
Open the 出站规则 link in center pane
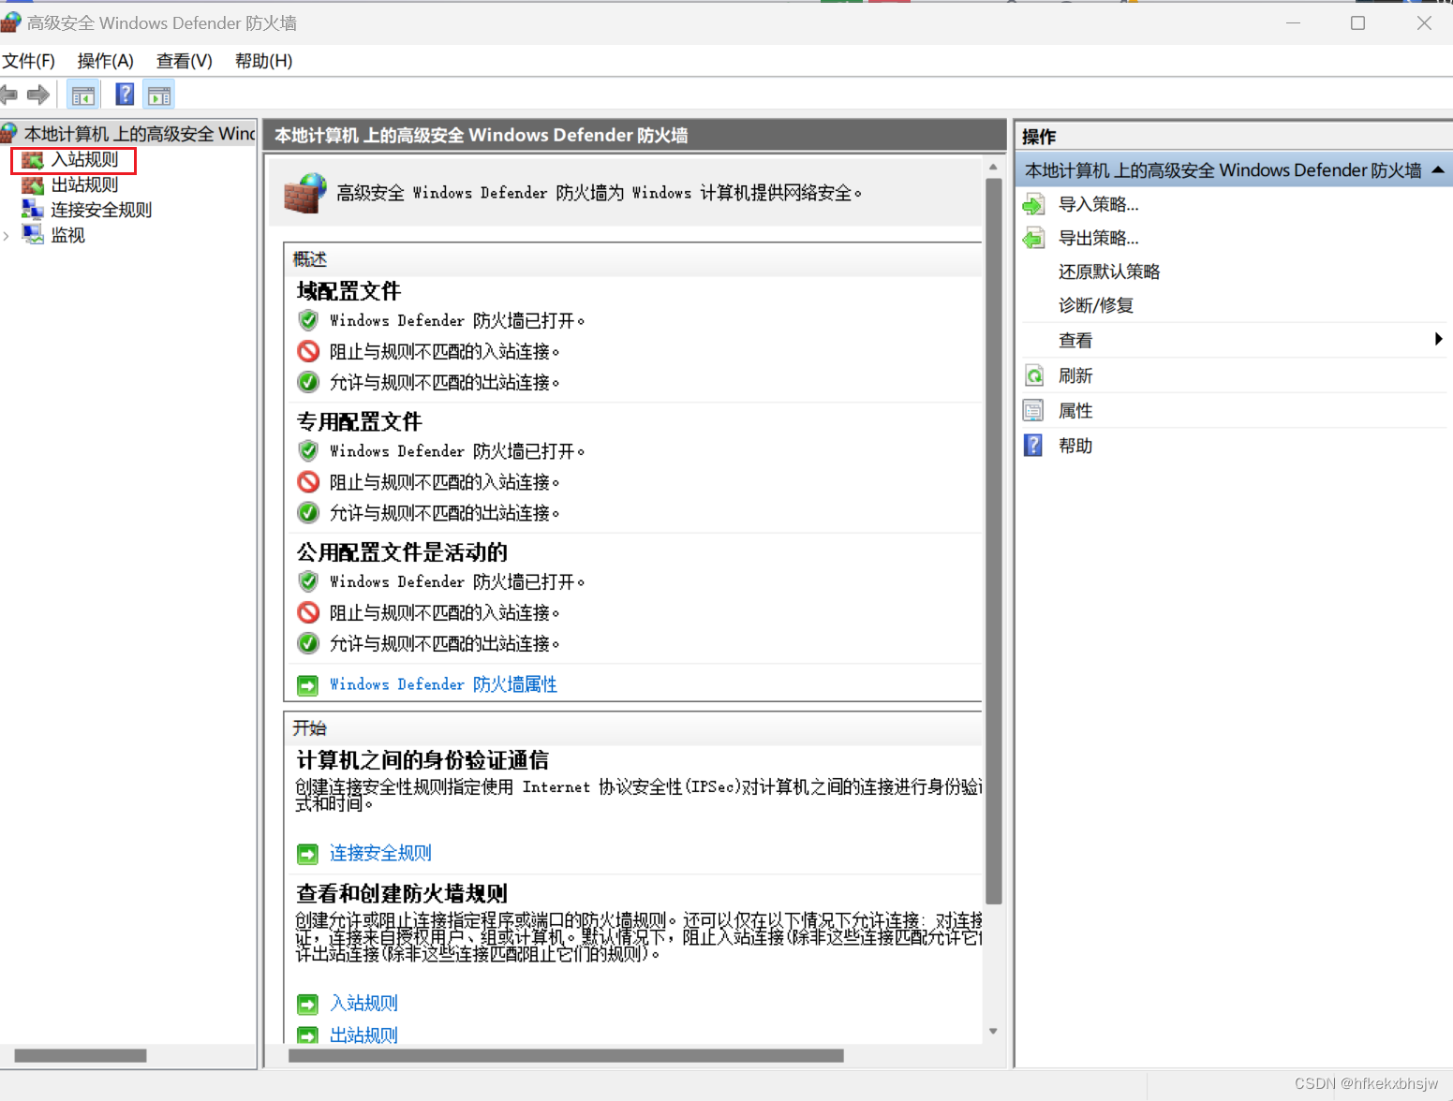pyautogui.click(x=363, y=1035)
